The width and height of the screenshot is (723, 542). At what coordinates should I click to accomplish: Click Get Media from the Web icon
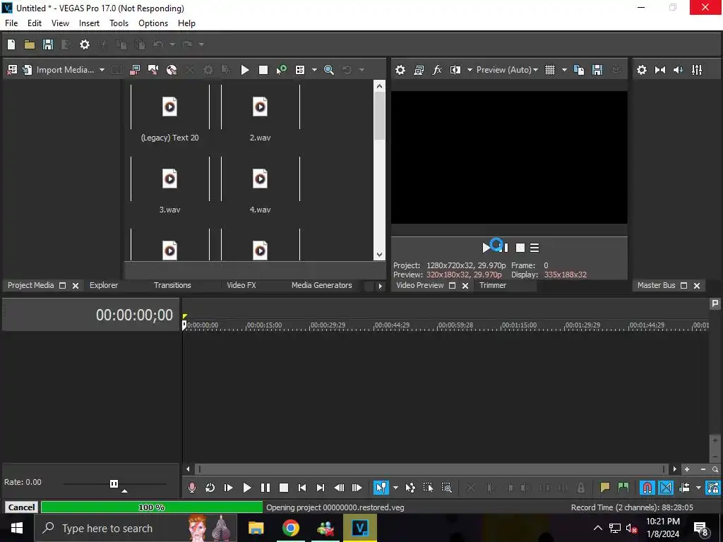click(172, 70)
